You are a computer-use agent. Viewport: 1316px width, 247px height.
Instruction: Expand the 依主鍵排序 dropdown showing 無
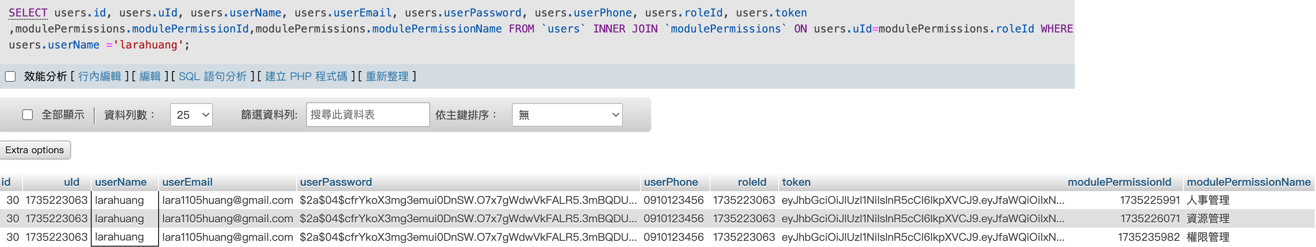point(567,115)
